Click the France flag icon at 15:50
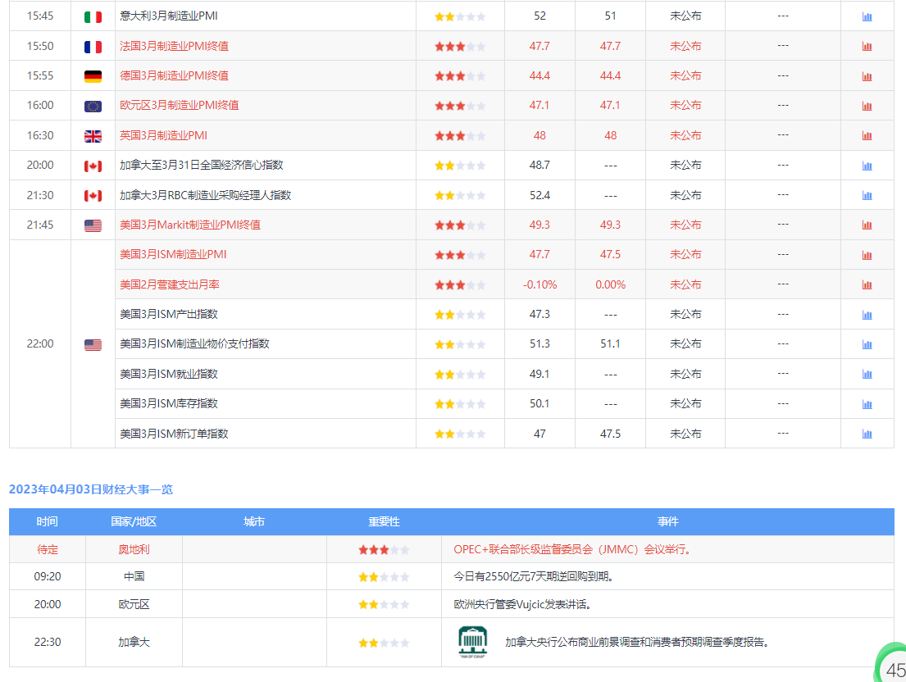The image size is (906, 682). [x=93, y=47]
